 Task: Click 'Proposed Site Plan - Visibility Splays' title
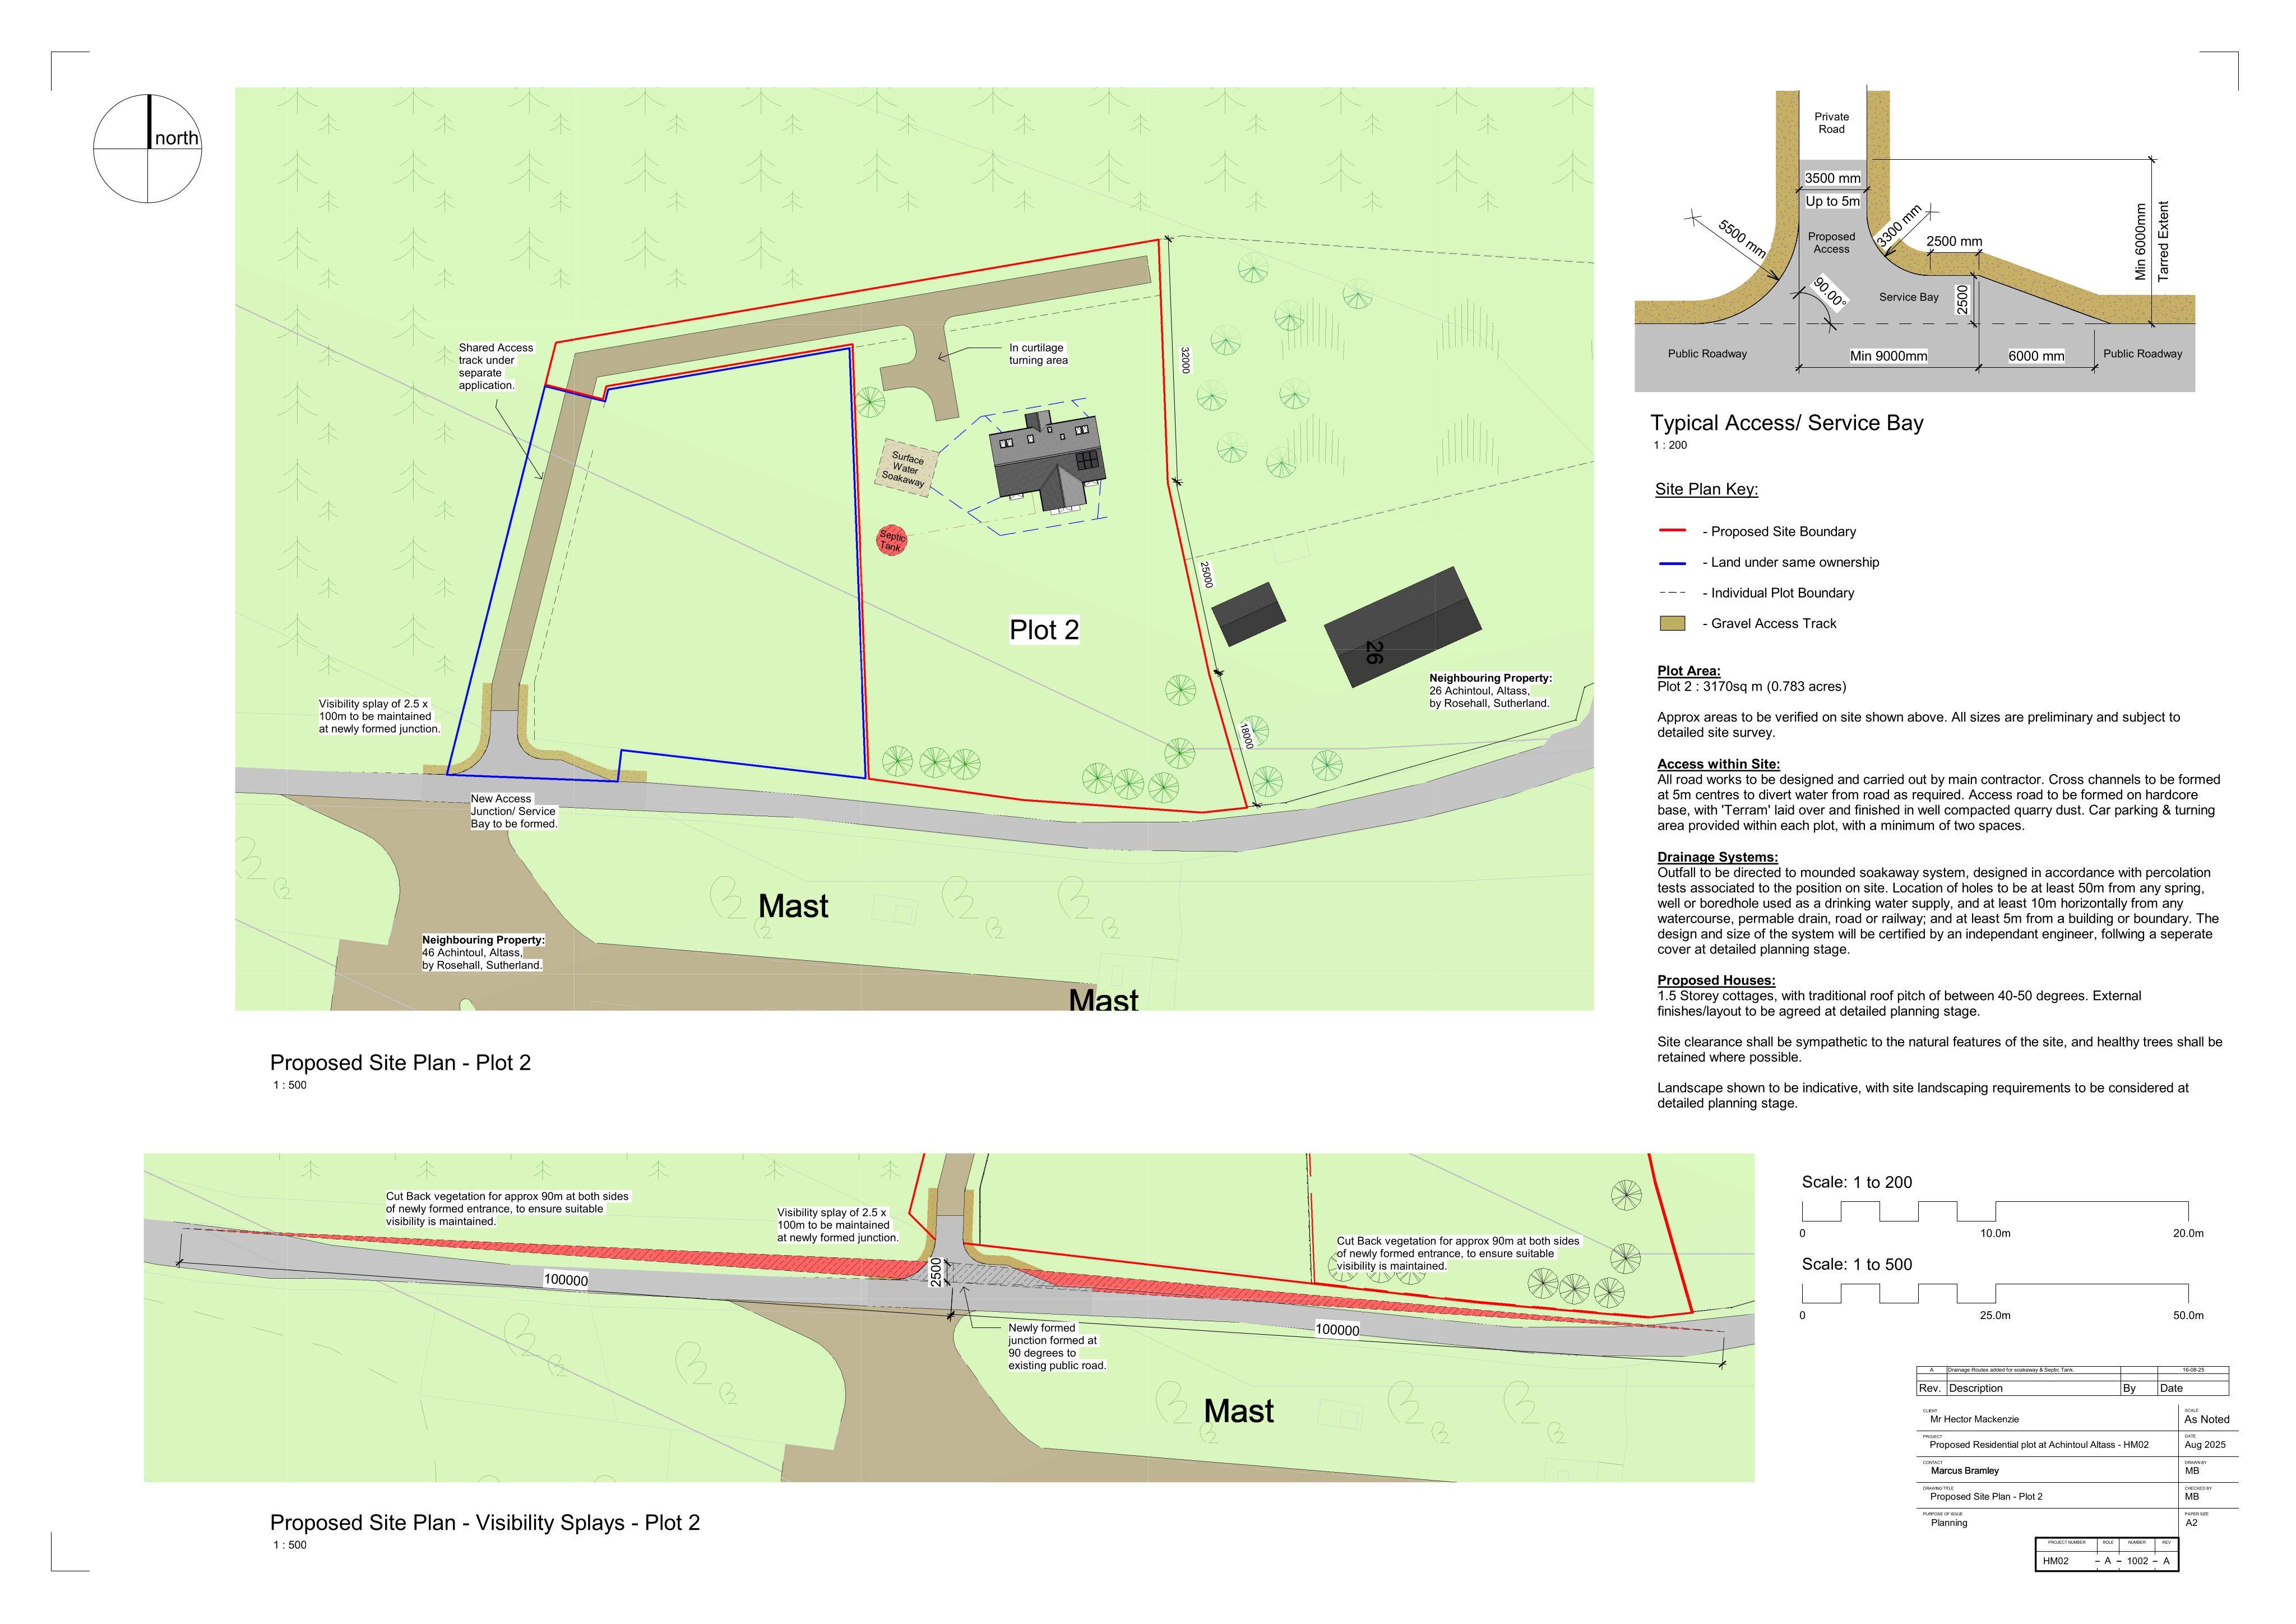(485, 1522)
